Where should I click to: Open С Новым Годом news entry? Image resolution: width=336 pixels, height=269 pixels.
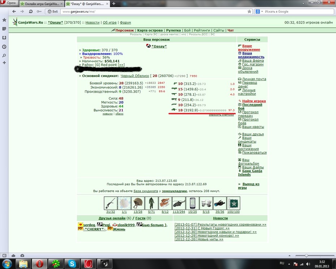202,228
